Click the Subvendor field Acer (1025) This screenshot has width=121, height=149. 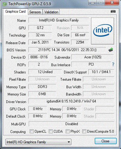pyautogui.click(x=93, y=57)
